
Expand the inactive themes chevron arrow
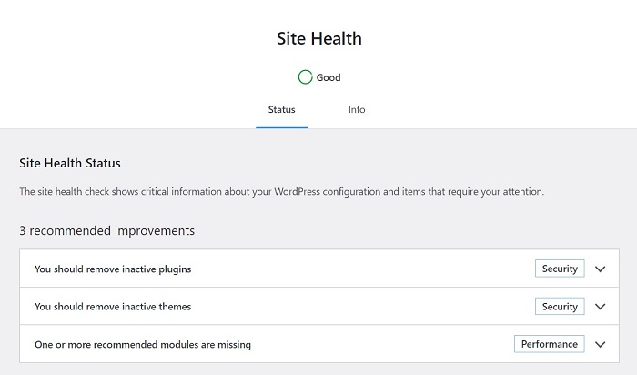tap(600, 307)
